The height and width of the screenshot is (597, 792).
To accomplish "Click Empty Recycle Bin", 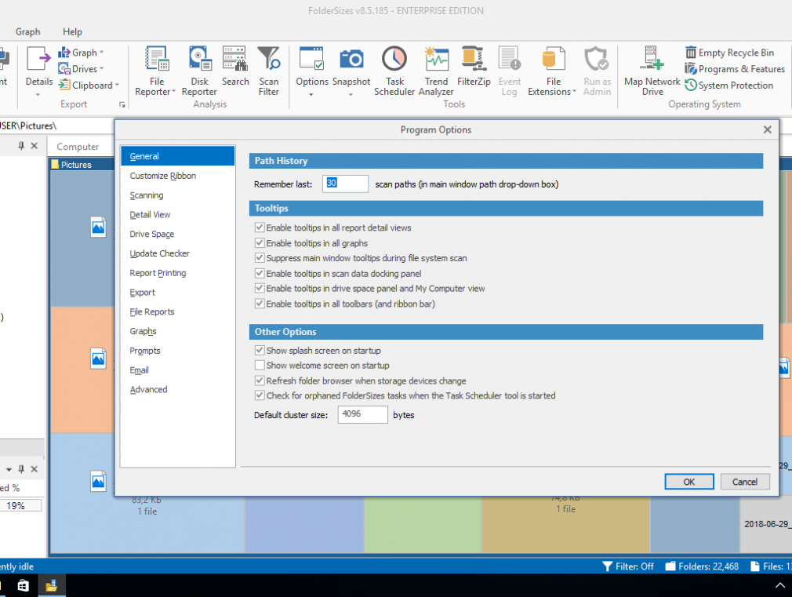I will coord(729,53).
